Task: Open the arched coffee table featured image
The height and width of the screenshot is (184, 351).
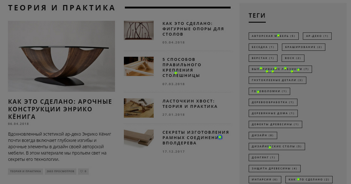Action: click(61, 56)
